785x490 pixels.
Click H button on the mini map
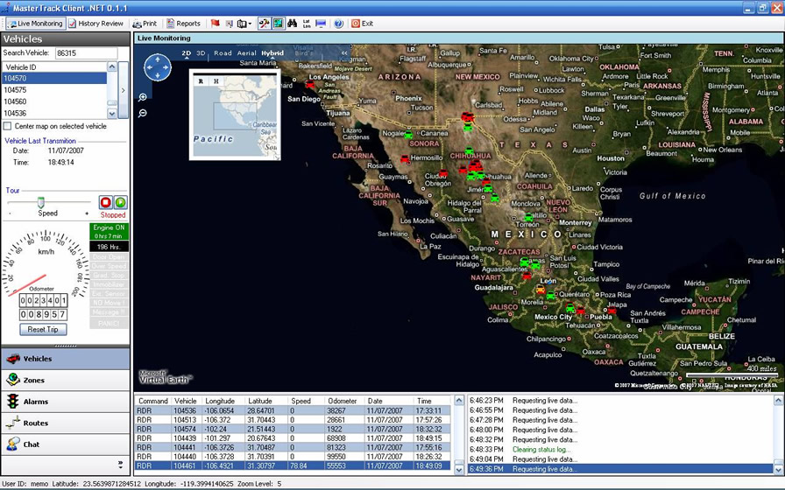coord(216,81)
